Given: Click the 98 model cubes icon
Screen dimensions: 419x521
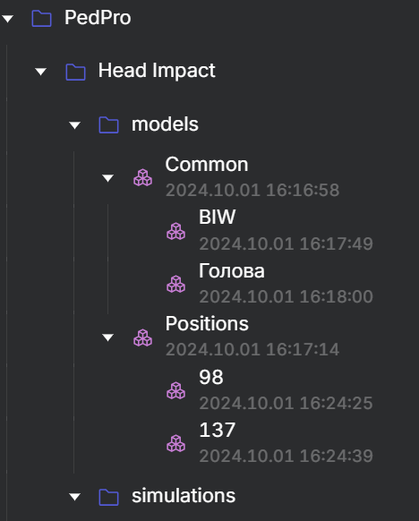Looking at the screenshot, I should (175, 390).
